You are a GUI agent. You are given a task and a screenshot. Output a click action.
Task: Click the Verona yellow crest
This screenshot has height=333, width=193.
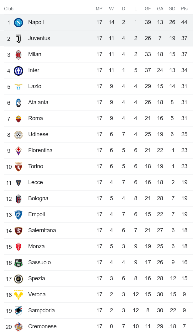18,295
